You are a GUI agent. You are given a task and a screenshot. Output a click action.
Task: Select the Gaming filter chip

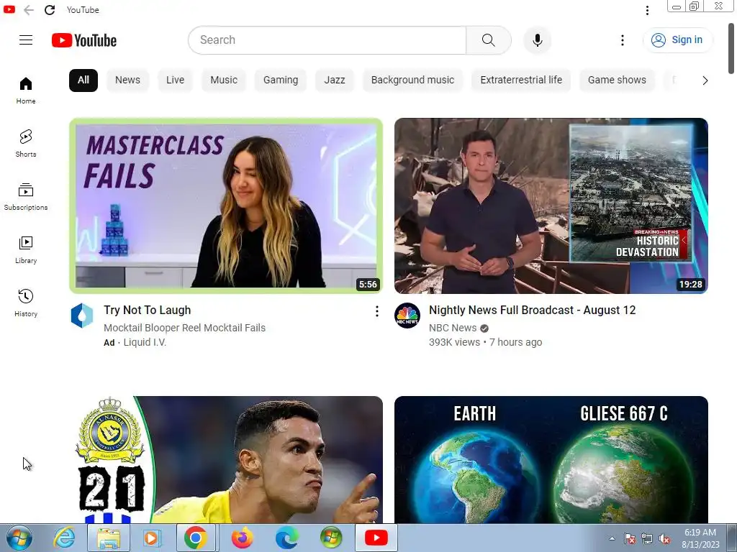point(281,80)
